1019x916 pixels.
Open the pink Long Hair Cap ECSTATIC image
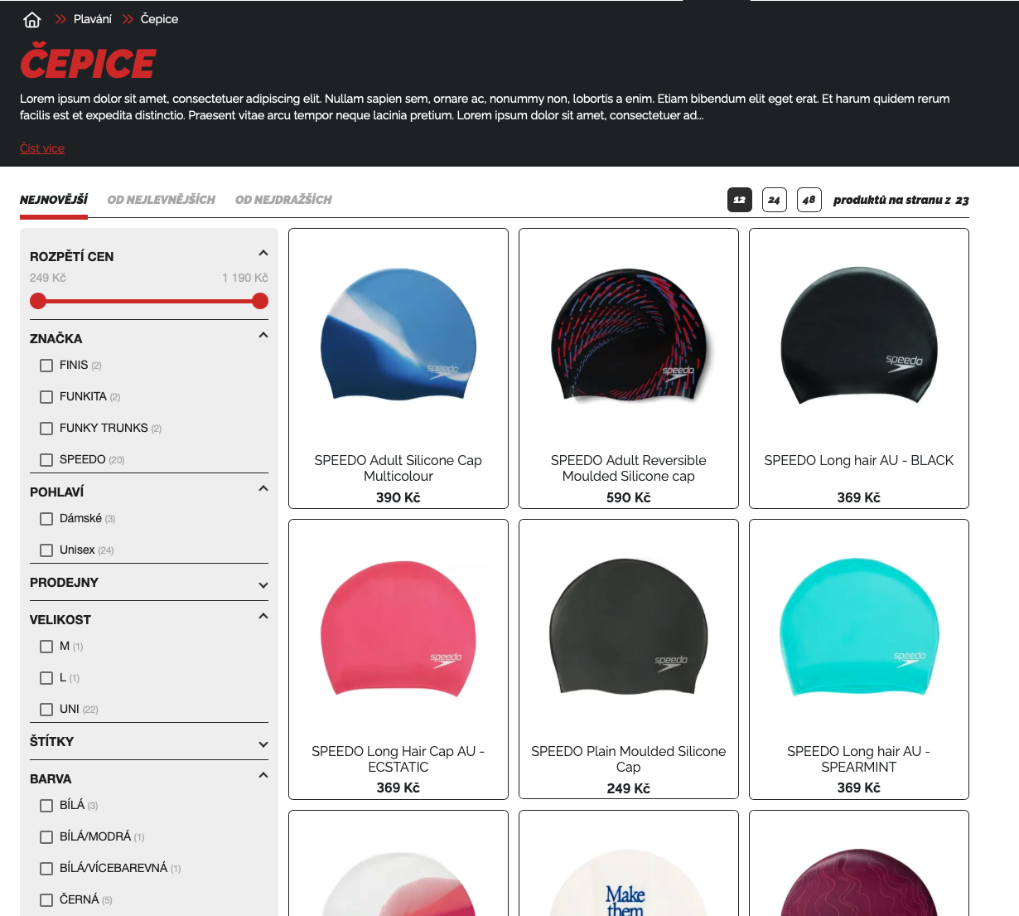click(x=398, y=628)
